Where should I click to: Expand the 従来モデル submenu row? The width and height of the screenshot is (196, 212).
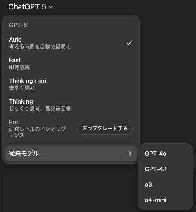[x=71, y=154]
